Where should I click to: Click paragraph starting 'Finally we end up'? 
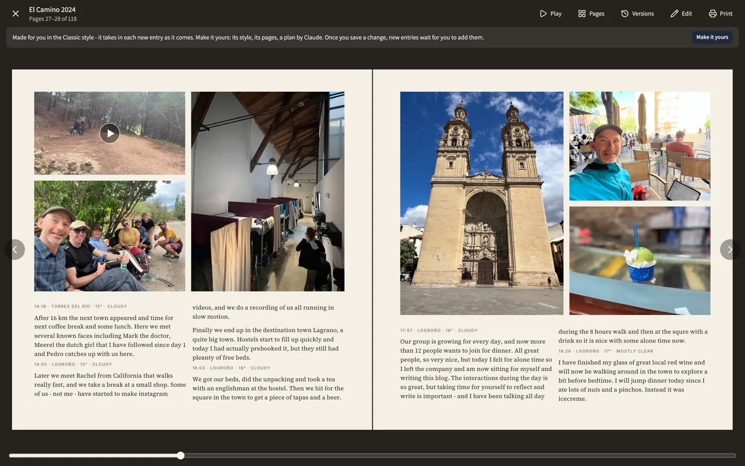pyautogui.click(x=268, y=343)
